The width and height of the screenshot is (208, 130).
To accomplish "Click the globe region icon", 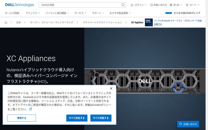I will point(171,5).
